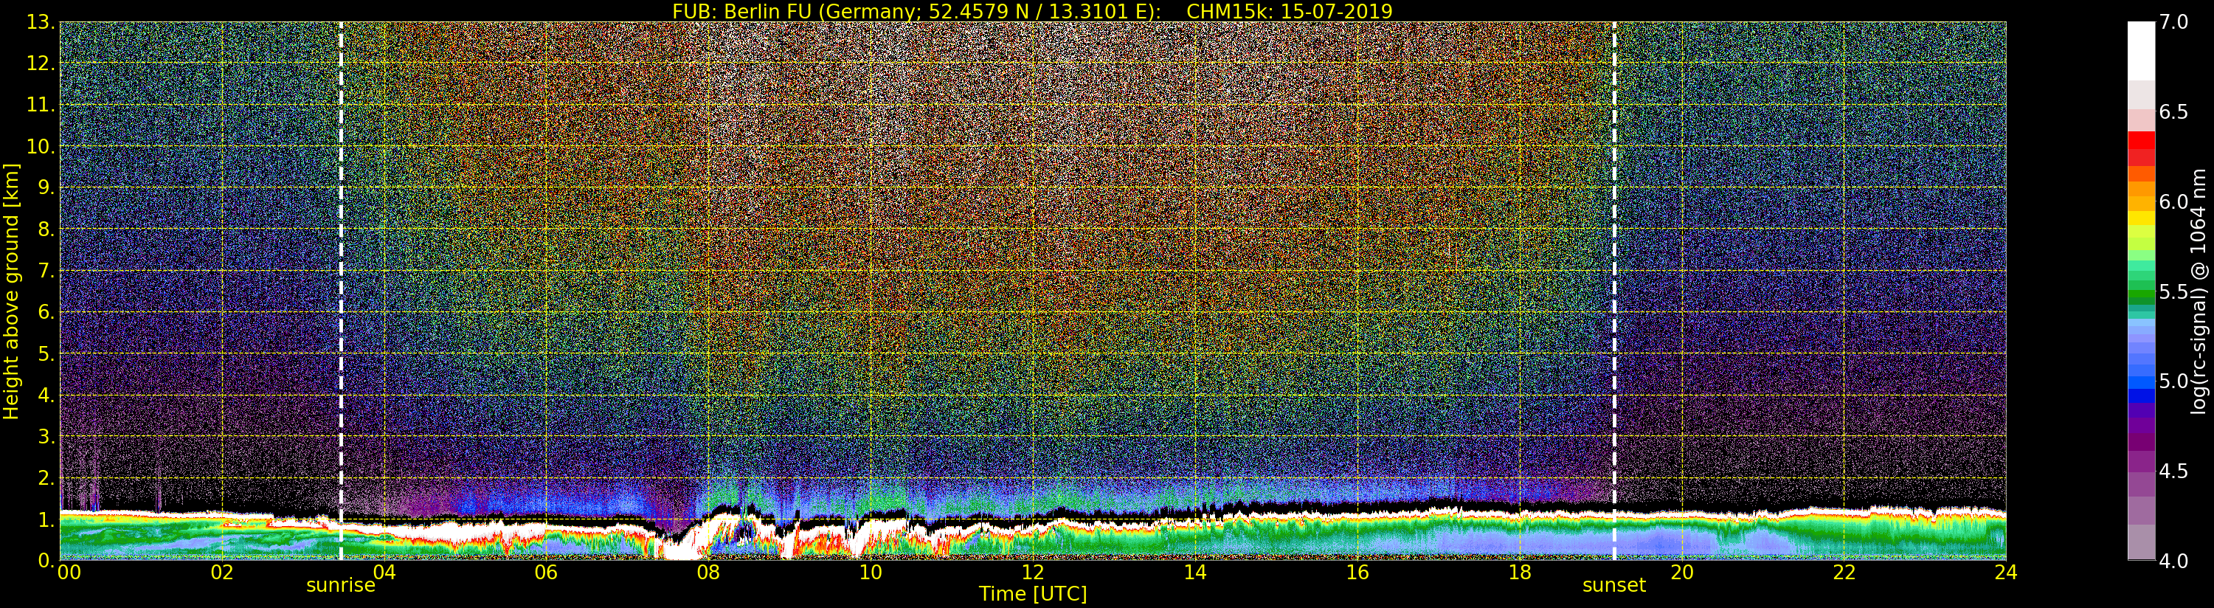The width and height of the screenshot is (2214, 608).
Task: Click the 'Time [UTC]' x-axis label
Action: 1032,594
